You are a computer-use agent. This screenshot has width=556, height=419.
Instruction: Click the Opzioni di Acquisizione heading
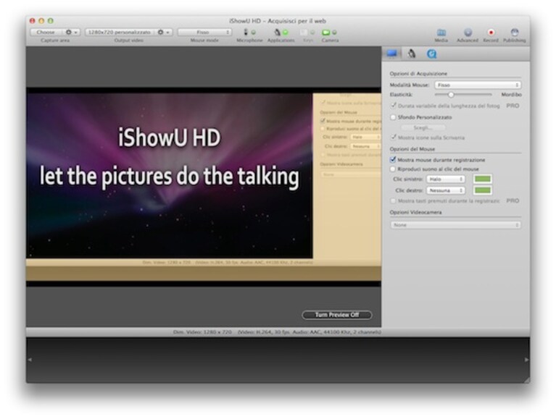[418, 74]
